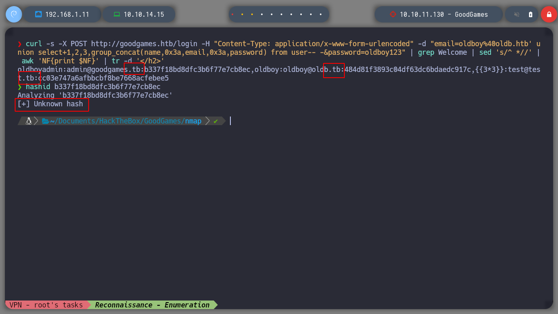Select the "VPN - root's tasks" tmux session
This screenshot has width=558, height=314.
(46, 305)
